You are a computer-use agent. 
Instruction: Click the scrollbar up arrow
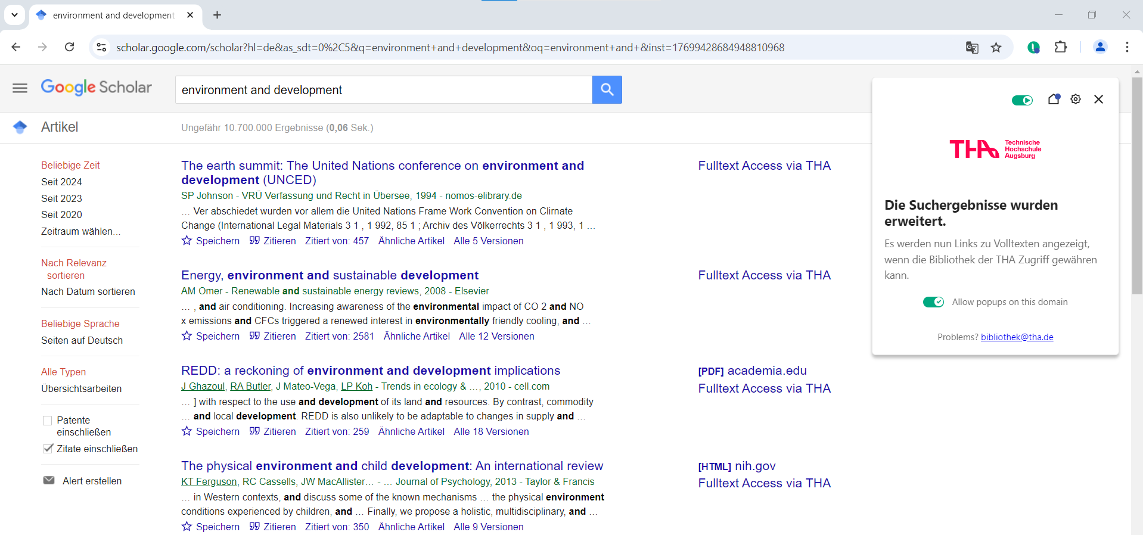[x=1137, y=71]
